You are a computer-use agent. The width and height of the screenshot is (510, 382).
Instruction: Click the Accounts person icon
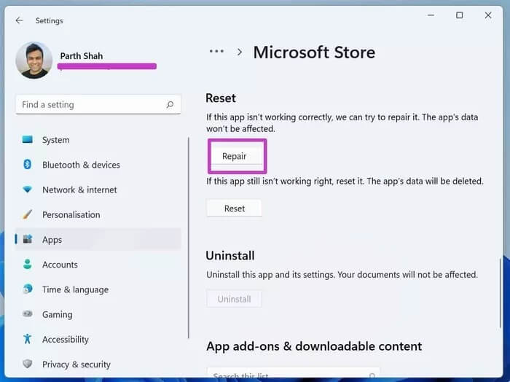[x=28, y=264]
